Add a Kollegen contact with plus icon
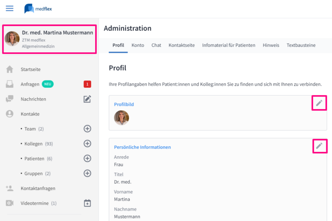This screenshot has width=332, height=221. 87,144
